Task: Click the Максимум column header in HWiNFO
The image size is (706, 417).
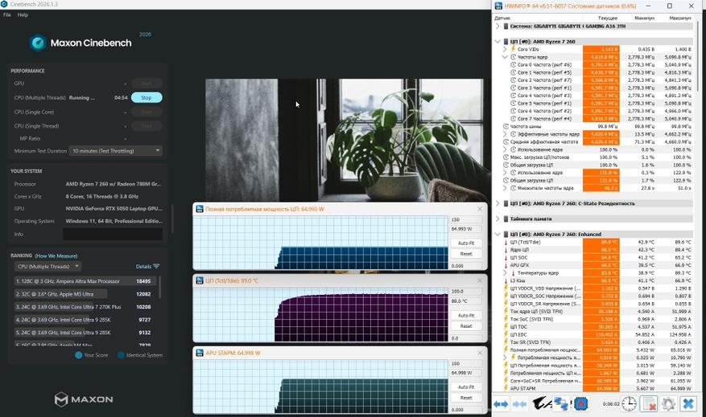Action: point(680,18)
